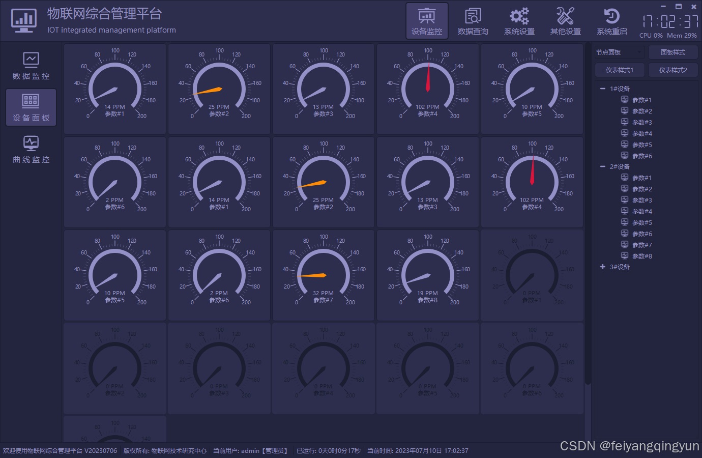Select the 参数#4 icon under 1#设备
The image size is (702, 458).
click(625, 133)
